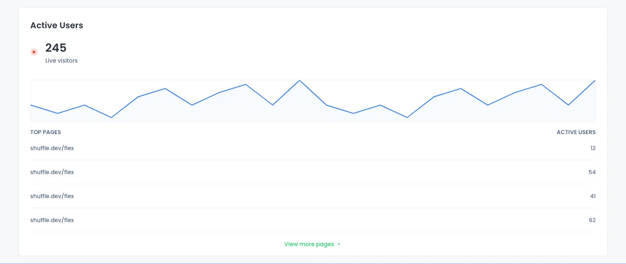
Task: Open shuffle.dev/flex page with 62 users
Action: click(x=52, y=220)
